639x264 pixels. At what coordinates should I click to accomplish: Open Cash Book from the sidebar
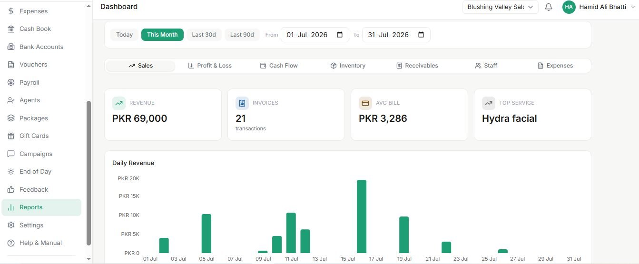click(x=41, y=29)
